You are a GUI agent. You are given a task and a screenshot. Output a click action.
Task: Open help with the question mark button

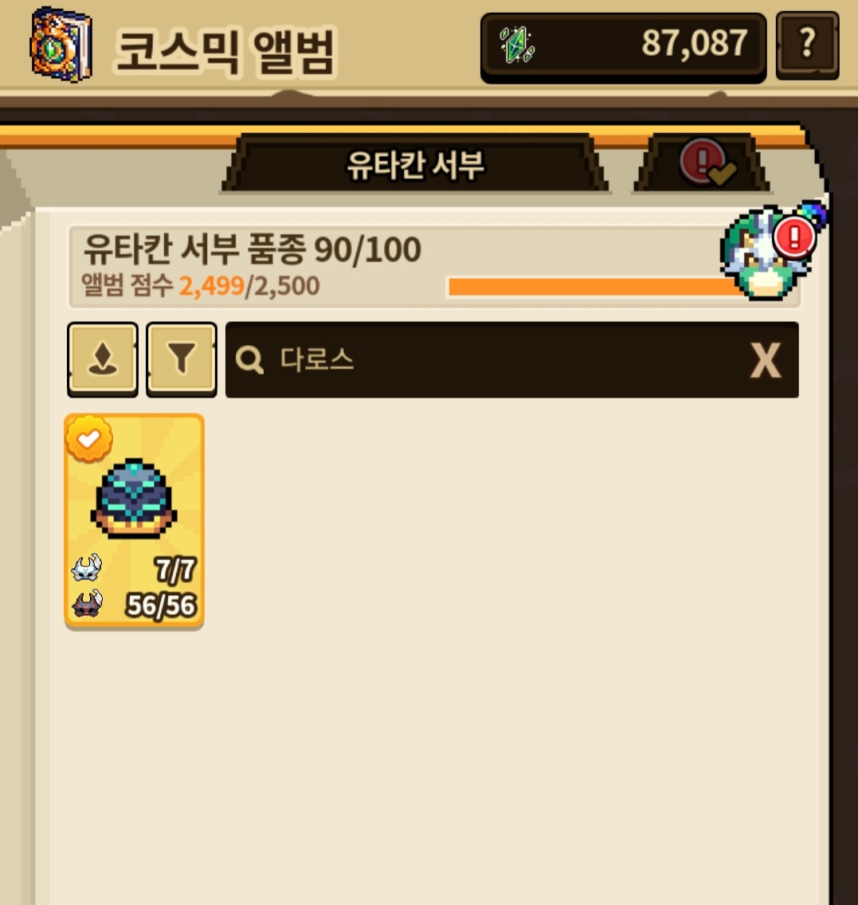click(807, 45)
